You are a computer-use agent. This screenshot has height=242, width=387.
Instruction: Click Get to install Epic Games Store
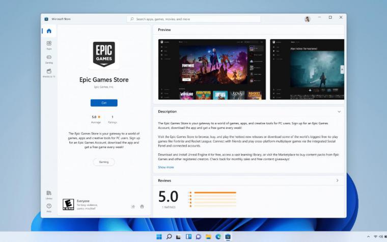(x=104, y=103)
